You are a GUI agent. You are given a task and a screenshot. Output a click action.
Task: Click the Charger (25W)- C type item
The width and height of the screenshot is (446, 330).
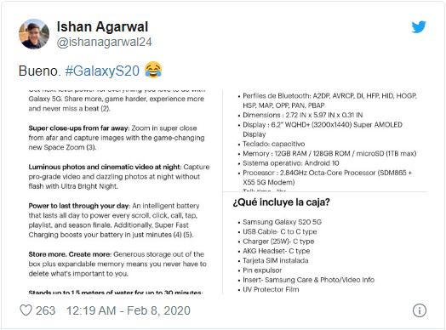pyautogui.click(x=278, y=242)
